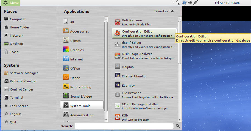The height and width of the screenshot is (131, 251).
Task: Select the Programming category
Action: coord(82,87)
